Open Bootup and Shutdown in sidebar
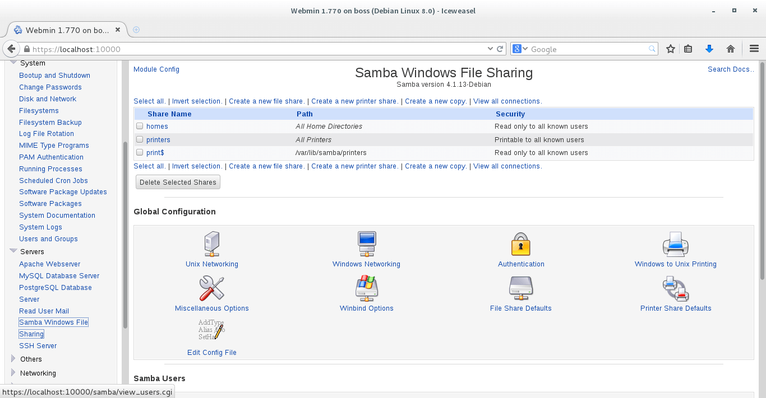The image size is (766, 398). pos(54,75)
